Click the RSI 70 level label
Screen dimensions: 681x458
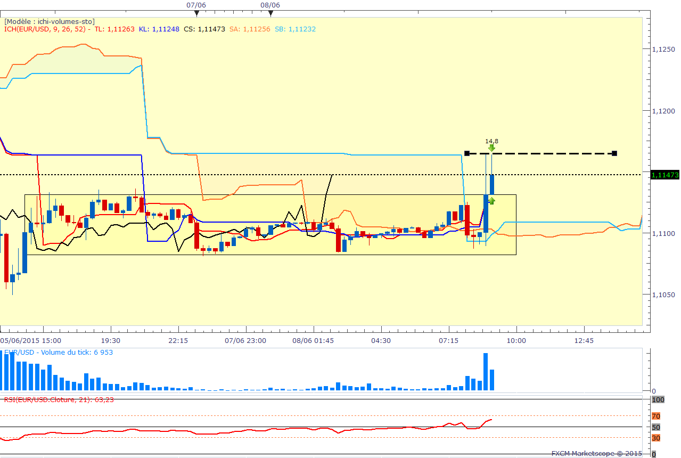(656, 416)
